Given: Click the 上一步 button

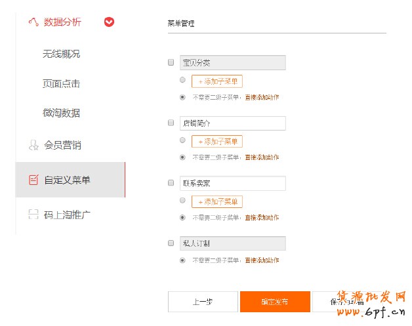Looking at the screenshot, I should point(202,302).
